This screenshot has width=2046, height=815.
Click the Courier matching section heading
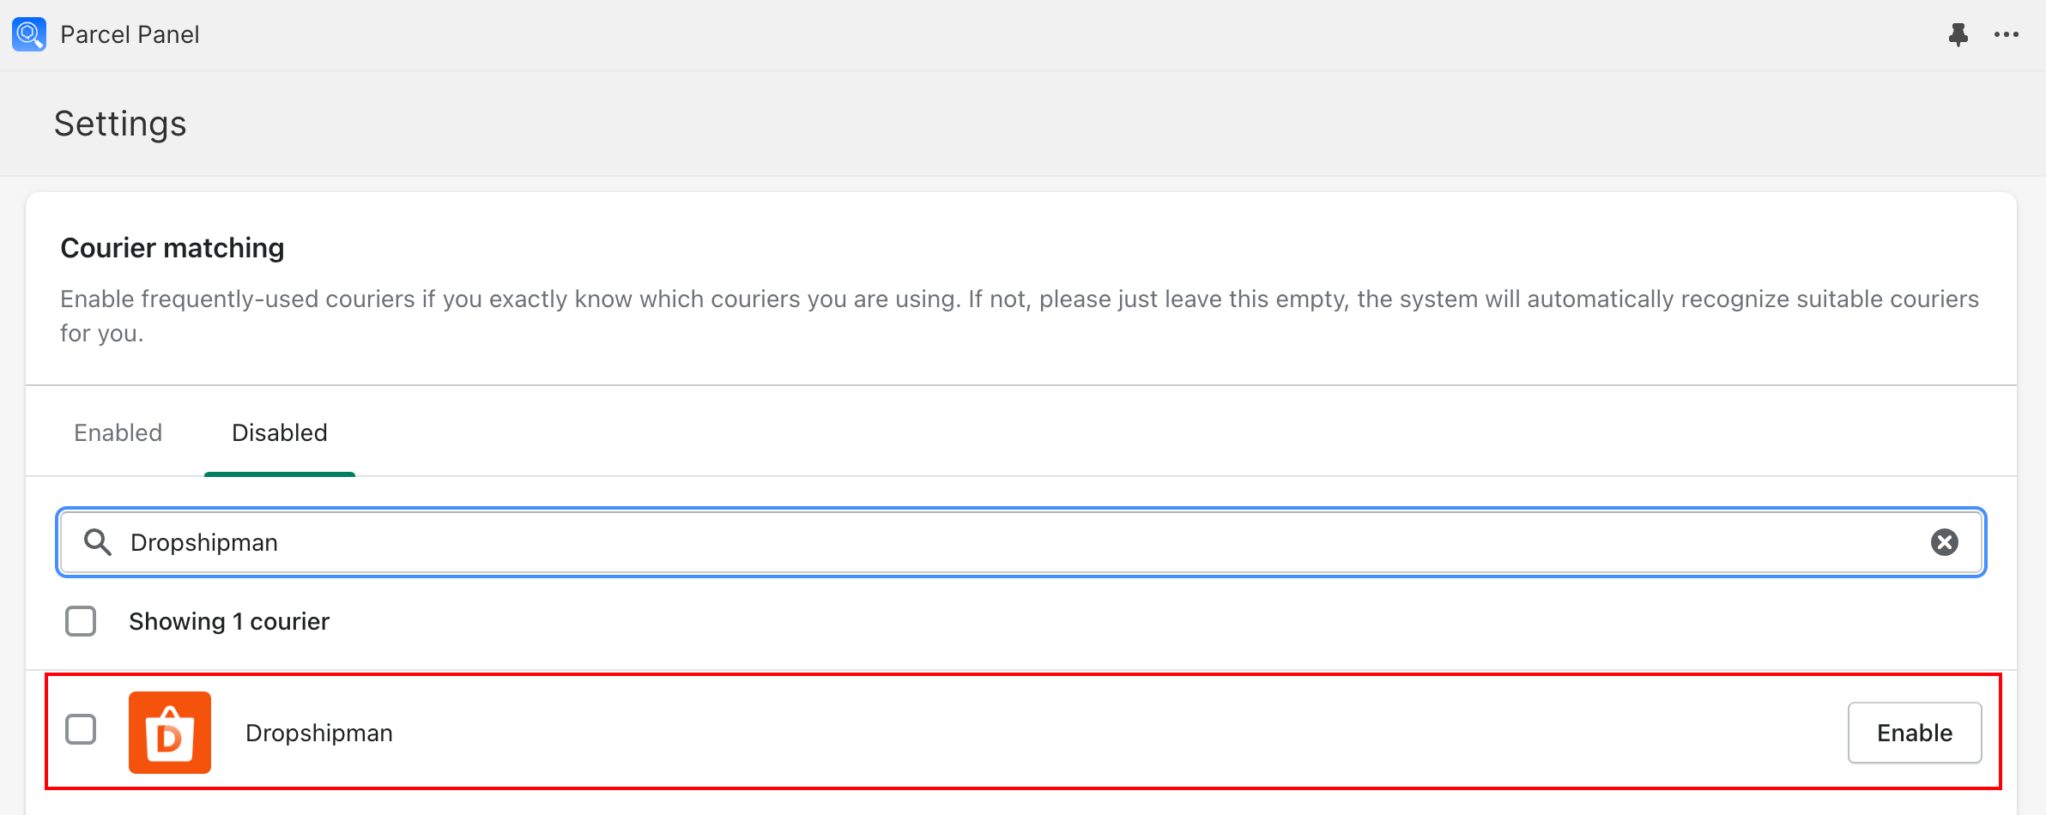pyautogui.click(x=173, y=248)
